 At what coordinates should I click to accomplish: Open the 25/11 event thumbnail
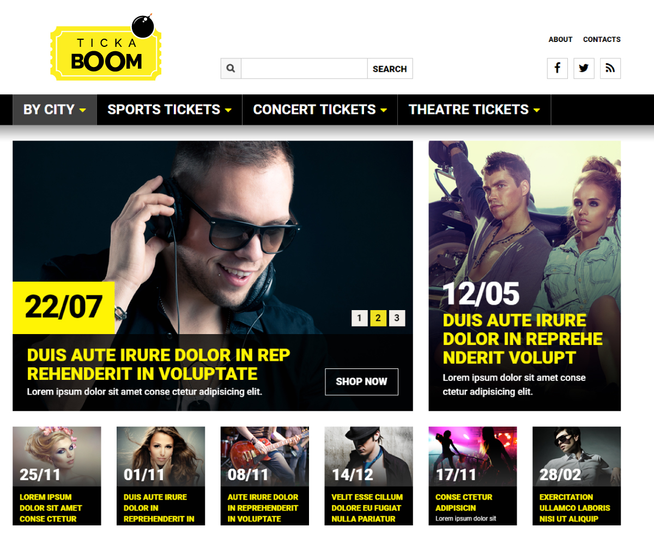point(57,476)
